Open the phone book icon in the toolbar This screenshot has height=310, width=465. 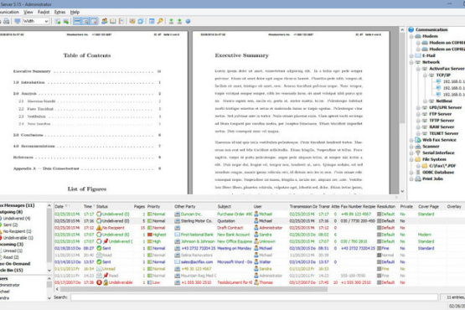[113, 21]
